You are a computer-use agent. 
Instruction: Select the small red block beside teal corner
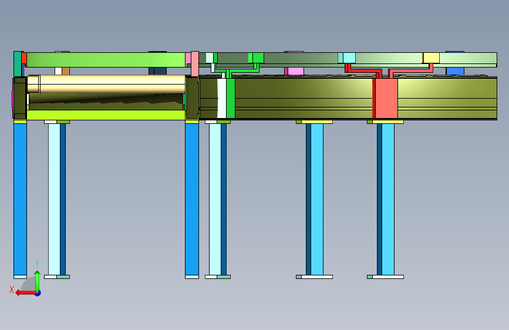(24, 58)
